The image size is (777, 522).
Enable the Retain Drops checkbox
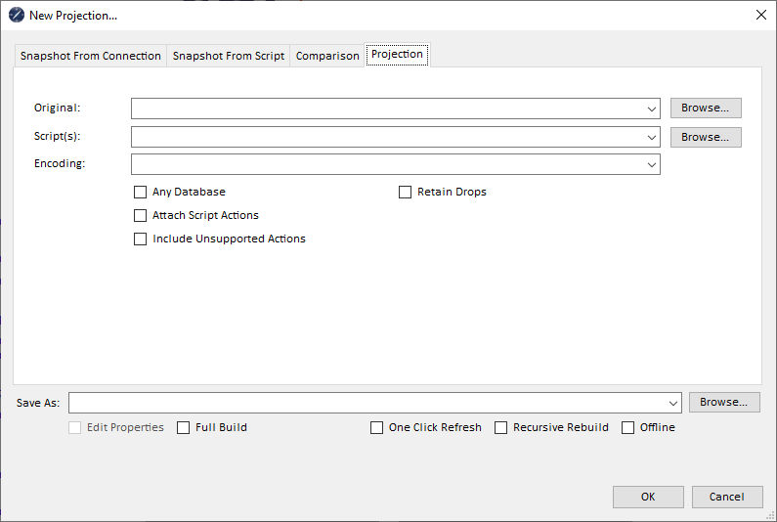pyautogui.click(x=406, y=193)
